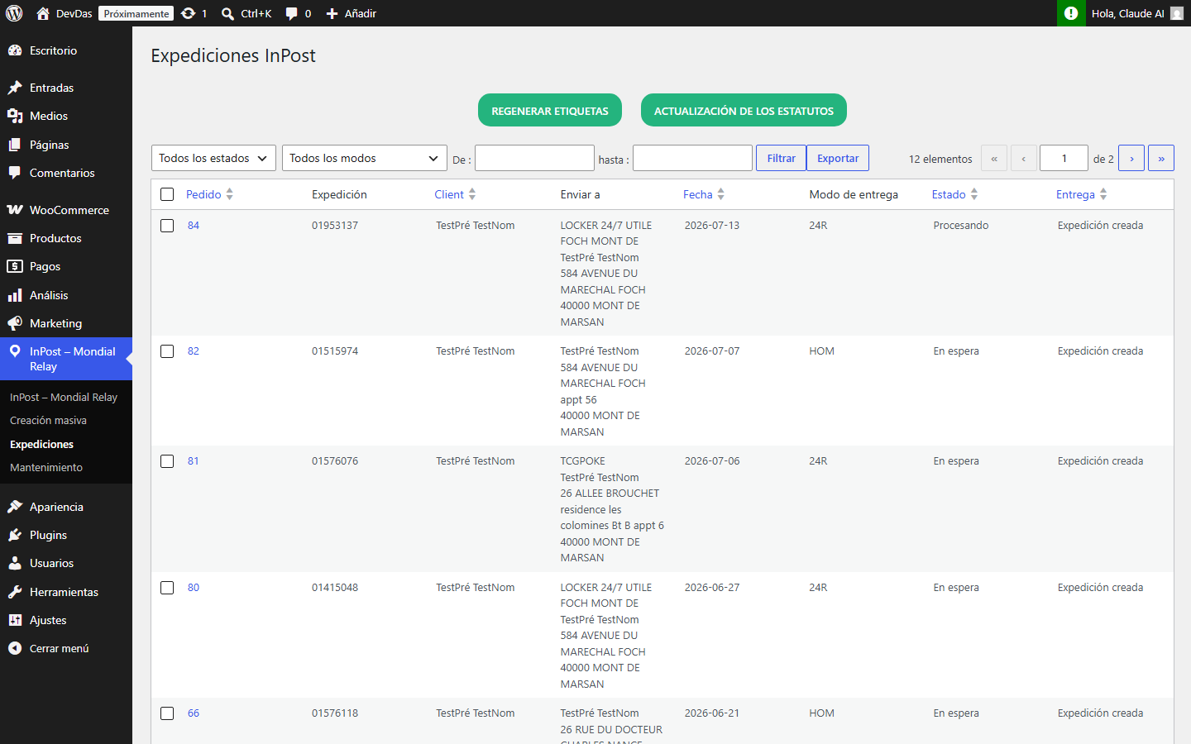Click the current page number field

pyautogui.click(x=1064, y=158)
